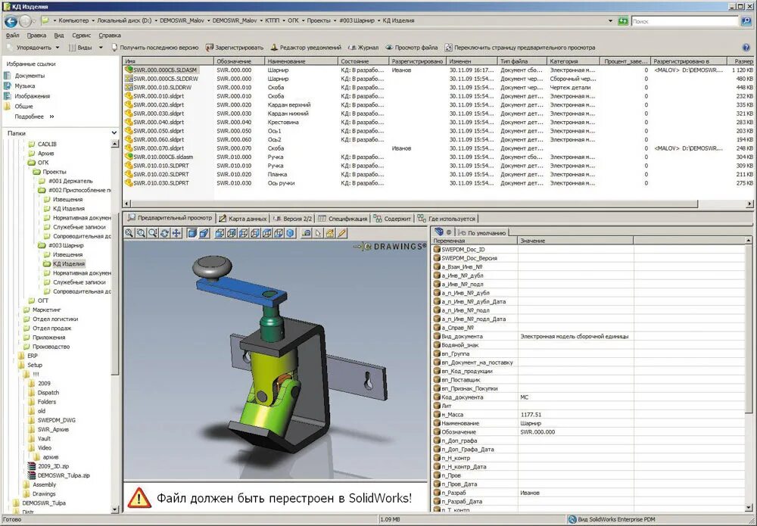Click the Back navigation arrow button
The image size is (757, 526).
[11, 20]
